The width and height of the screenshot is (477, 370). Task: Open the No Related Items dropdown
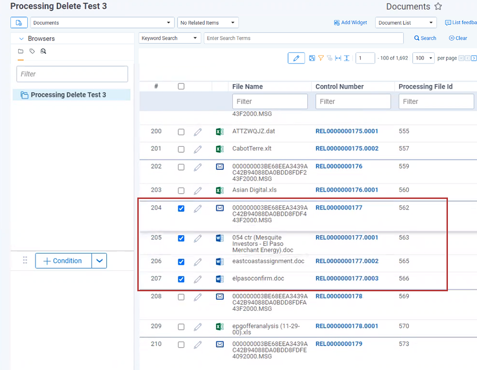[x=208, y=22]
